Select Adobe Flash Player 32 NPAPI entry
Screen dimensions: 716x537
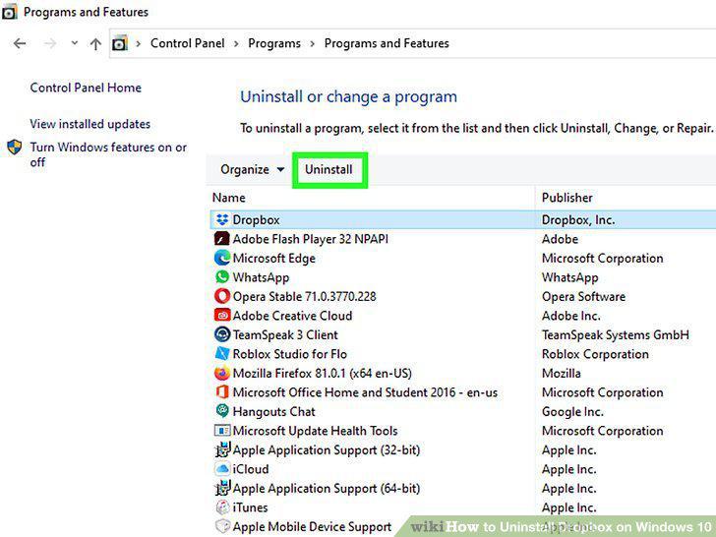click(311, 239)
